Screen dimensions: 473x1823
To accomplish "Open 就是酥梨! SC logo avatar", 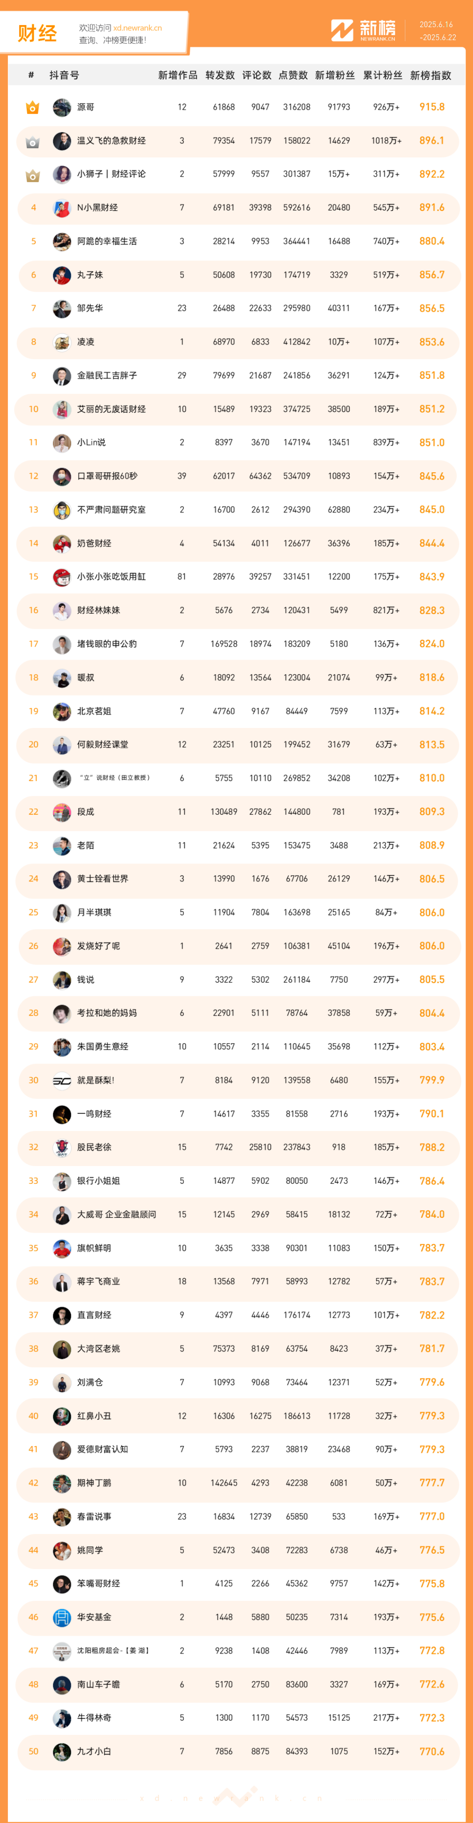I will [x=62, y=1081].
